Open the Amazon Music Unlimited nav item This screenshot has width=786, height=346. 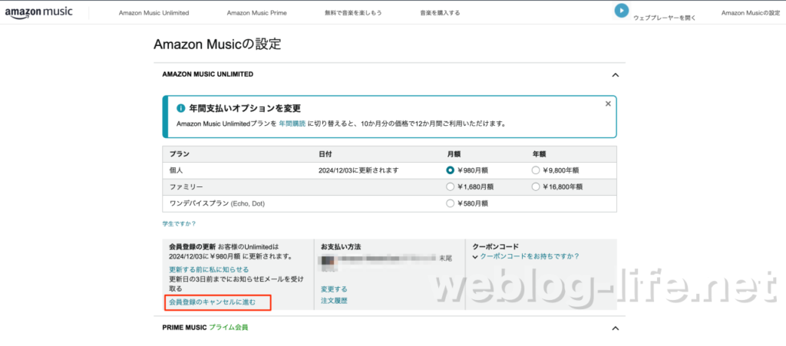pyautogui.click(x=154, y=13)
